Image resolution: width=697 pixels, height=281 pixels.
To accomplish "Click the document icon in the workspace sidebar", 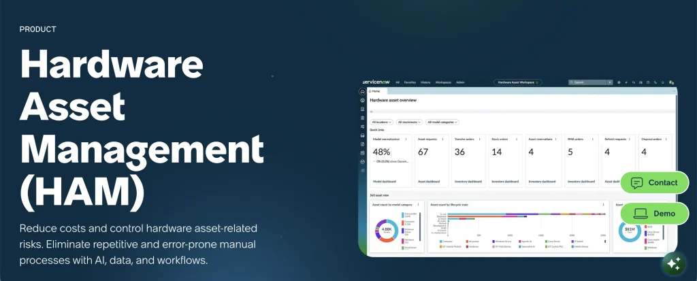I will pyautogui.click(x=363, y=144).
